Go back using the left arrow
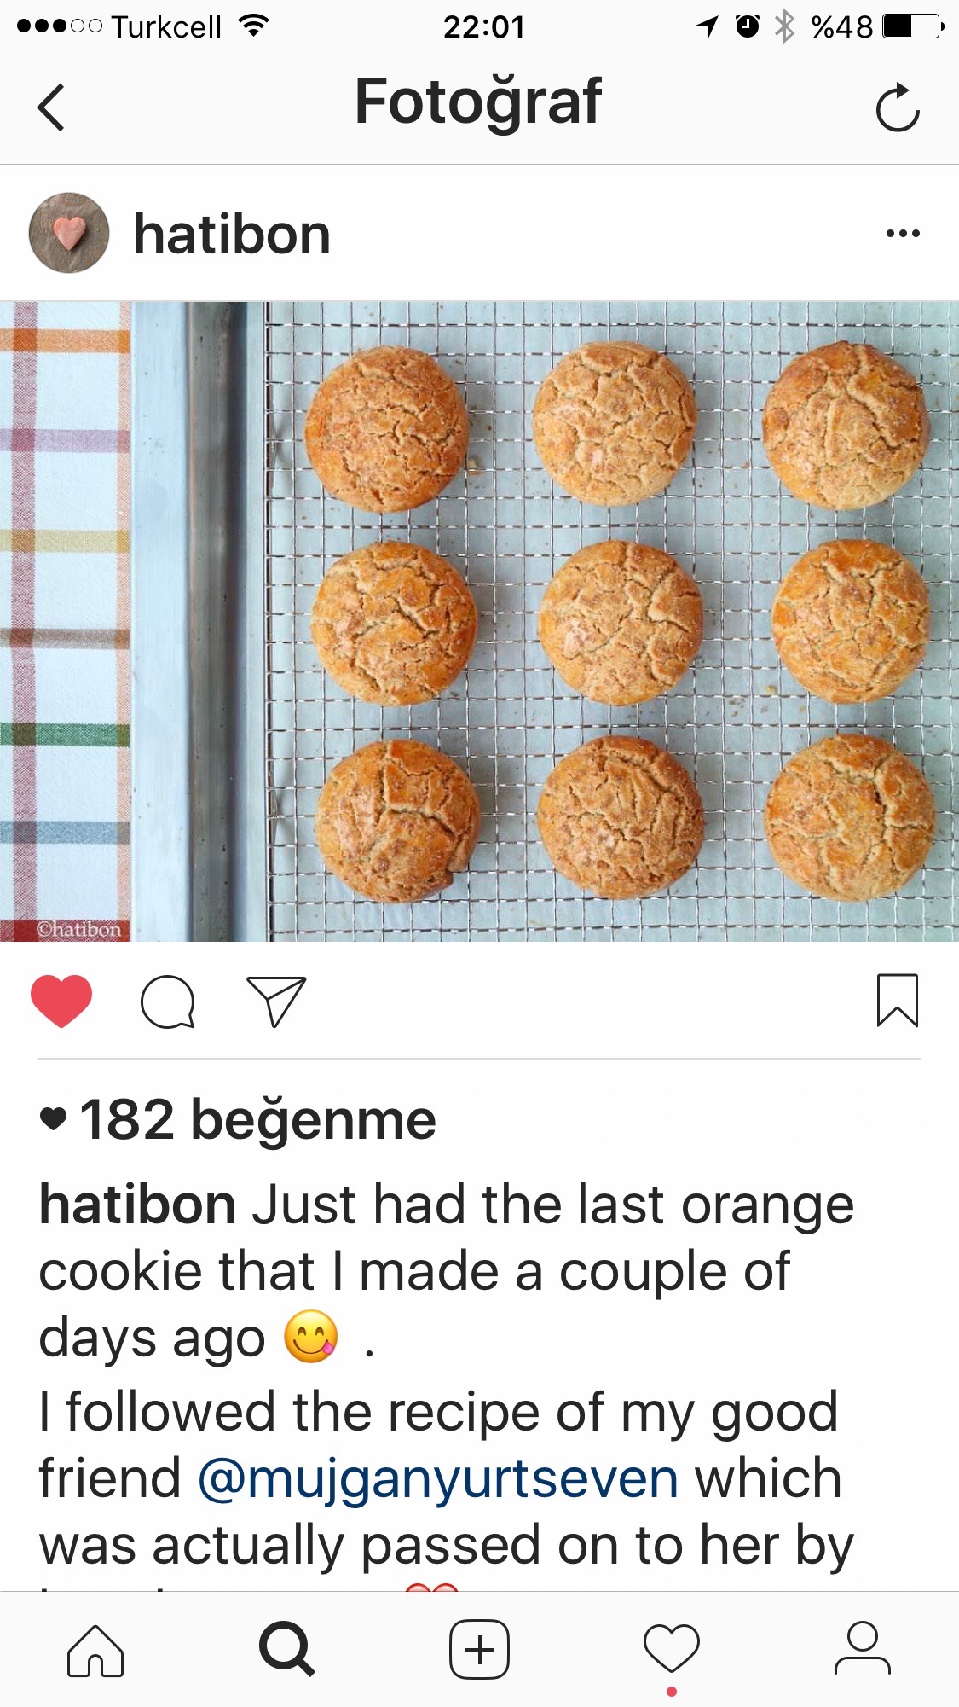 pos(51,107)
